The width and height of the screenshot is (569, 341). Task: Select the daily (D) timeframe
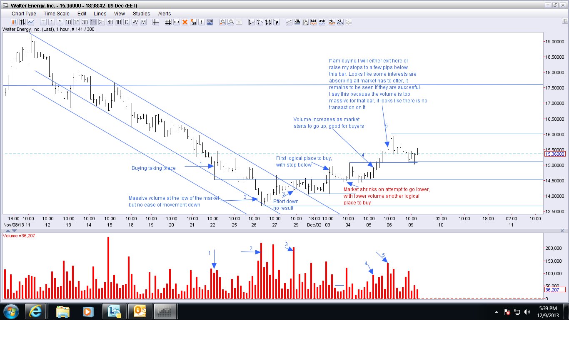[127, 22]
